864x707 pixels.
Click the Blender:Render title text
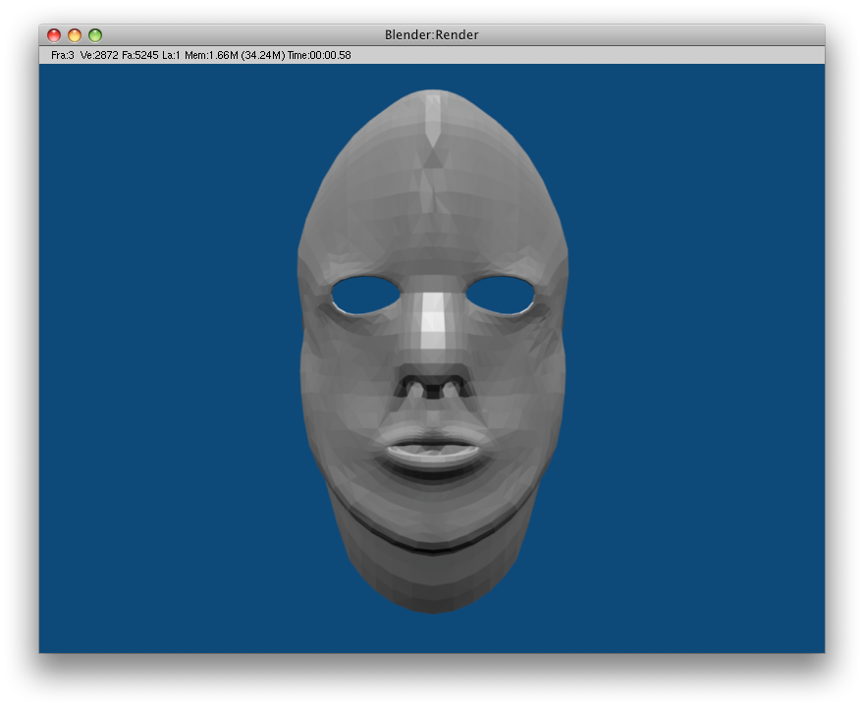coord(432,35)
